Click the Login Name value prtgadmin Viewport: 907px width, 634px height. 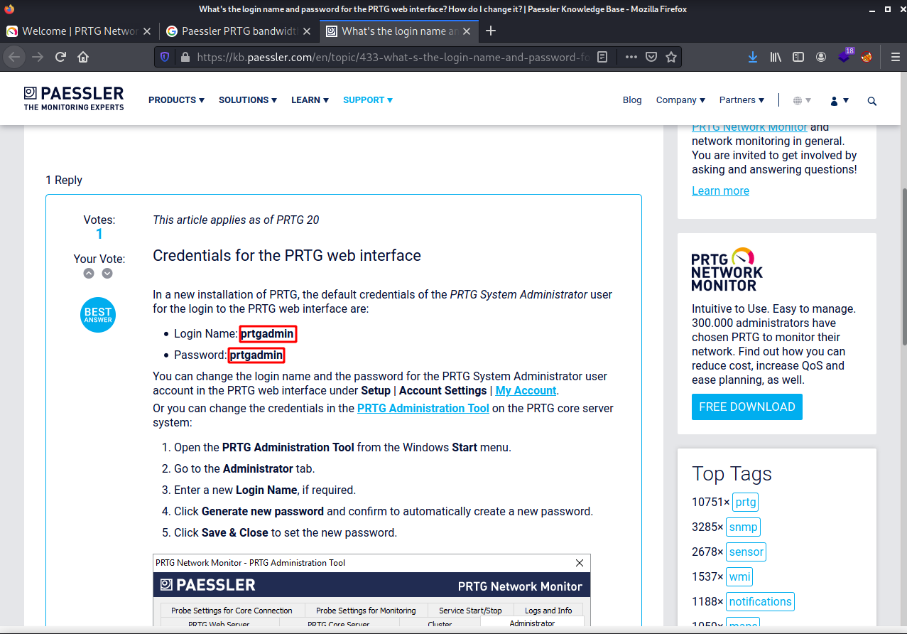coord(267,333)
